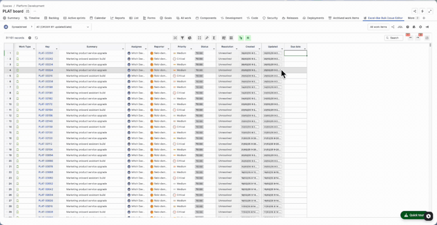
Task: Click the Spreadsheet app logo icon
Action: pos(6,27)
